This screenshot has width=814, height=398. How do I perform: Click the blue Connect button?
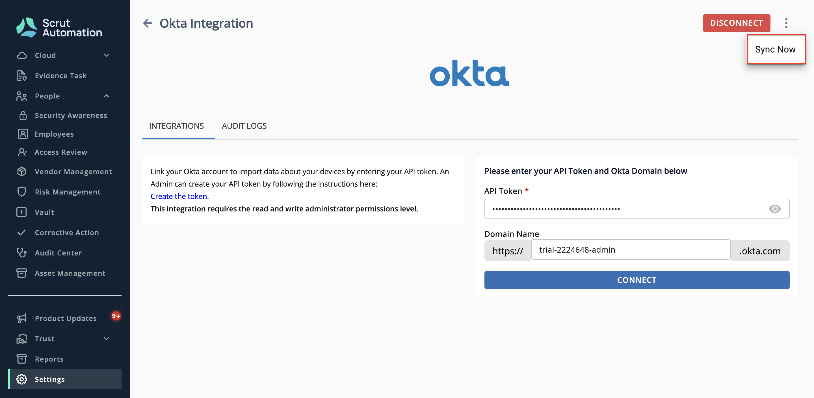pyautogui.click(x=637, y=280)
